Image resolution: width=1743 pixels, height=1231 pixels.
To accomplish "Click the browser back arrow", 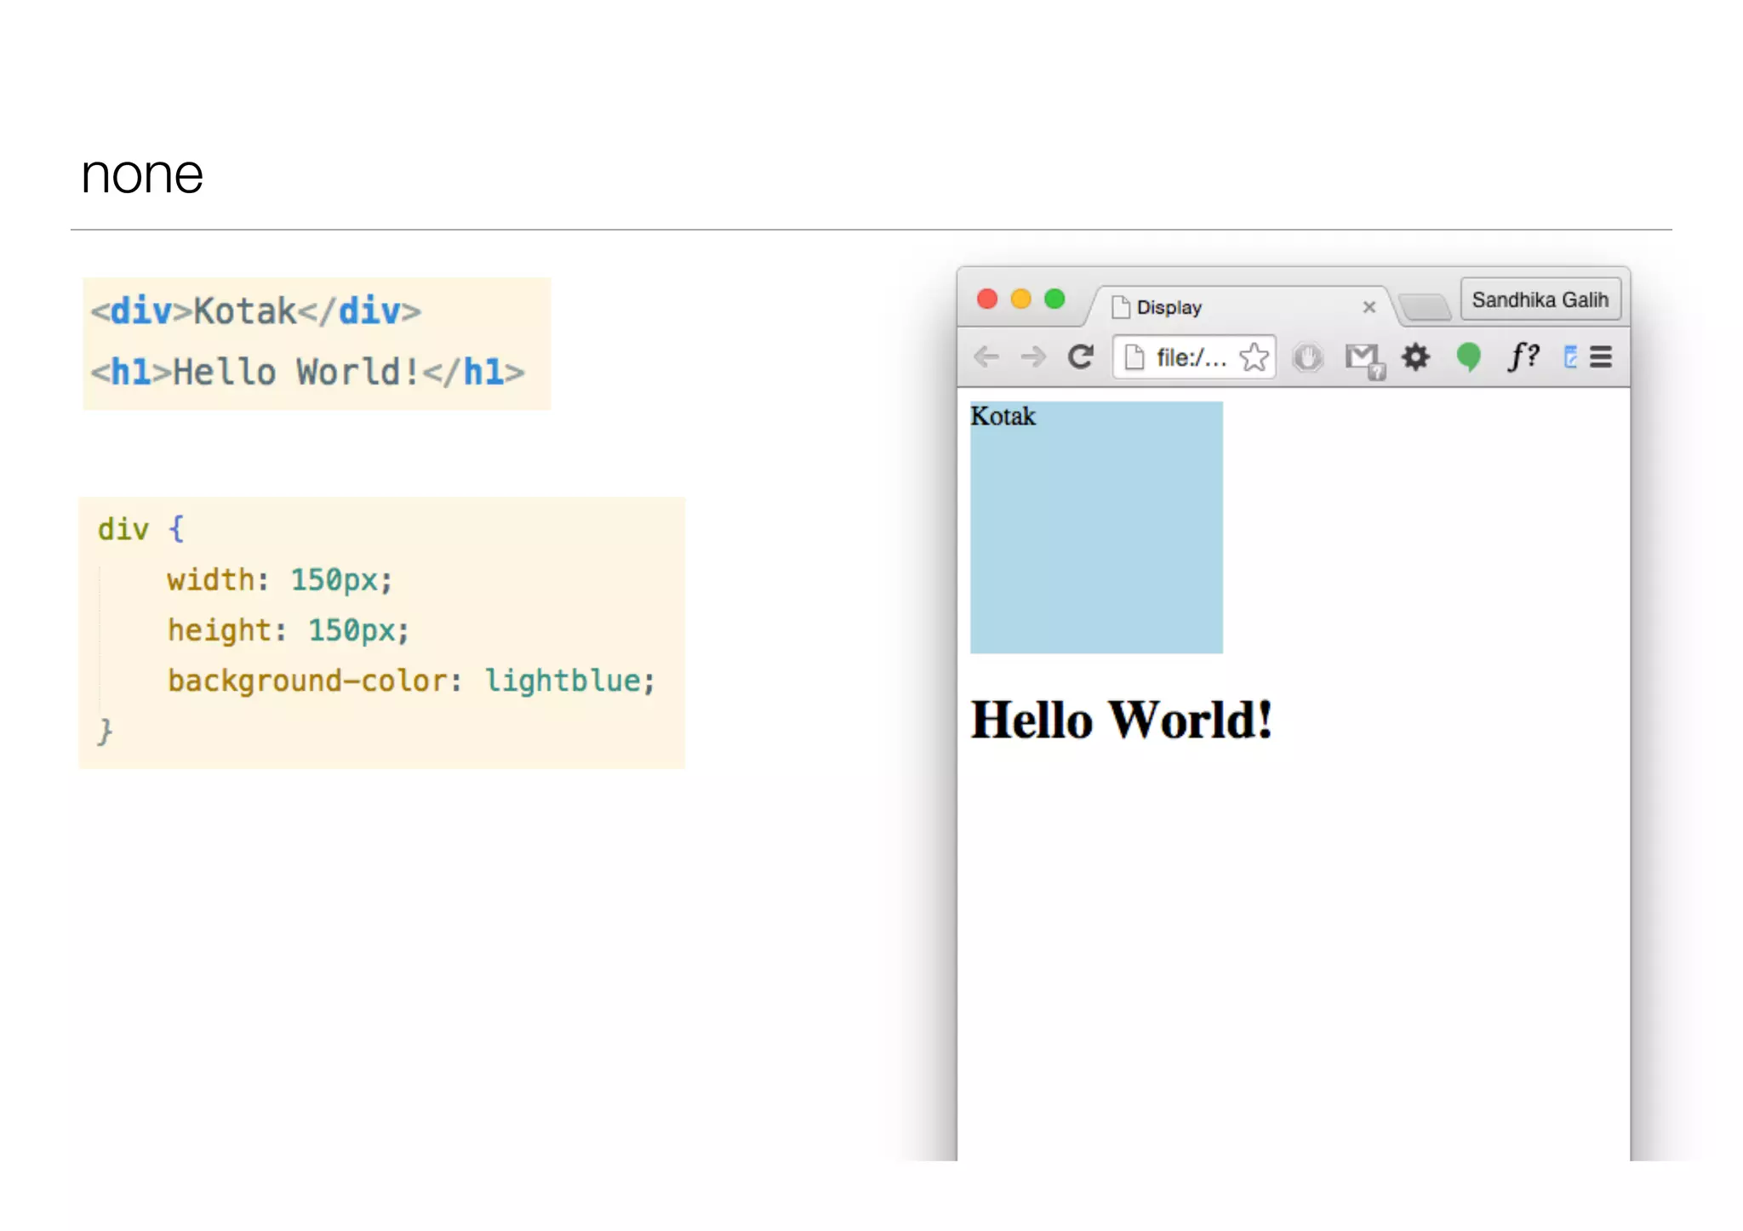I will tap(986, 356).
